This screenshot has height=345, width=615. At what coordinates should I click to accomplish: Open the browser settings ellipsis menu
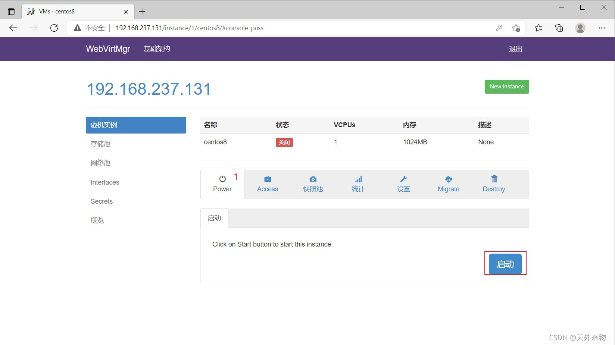coord(601,28)
